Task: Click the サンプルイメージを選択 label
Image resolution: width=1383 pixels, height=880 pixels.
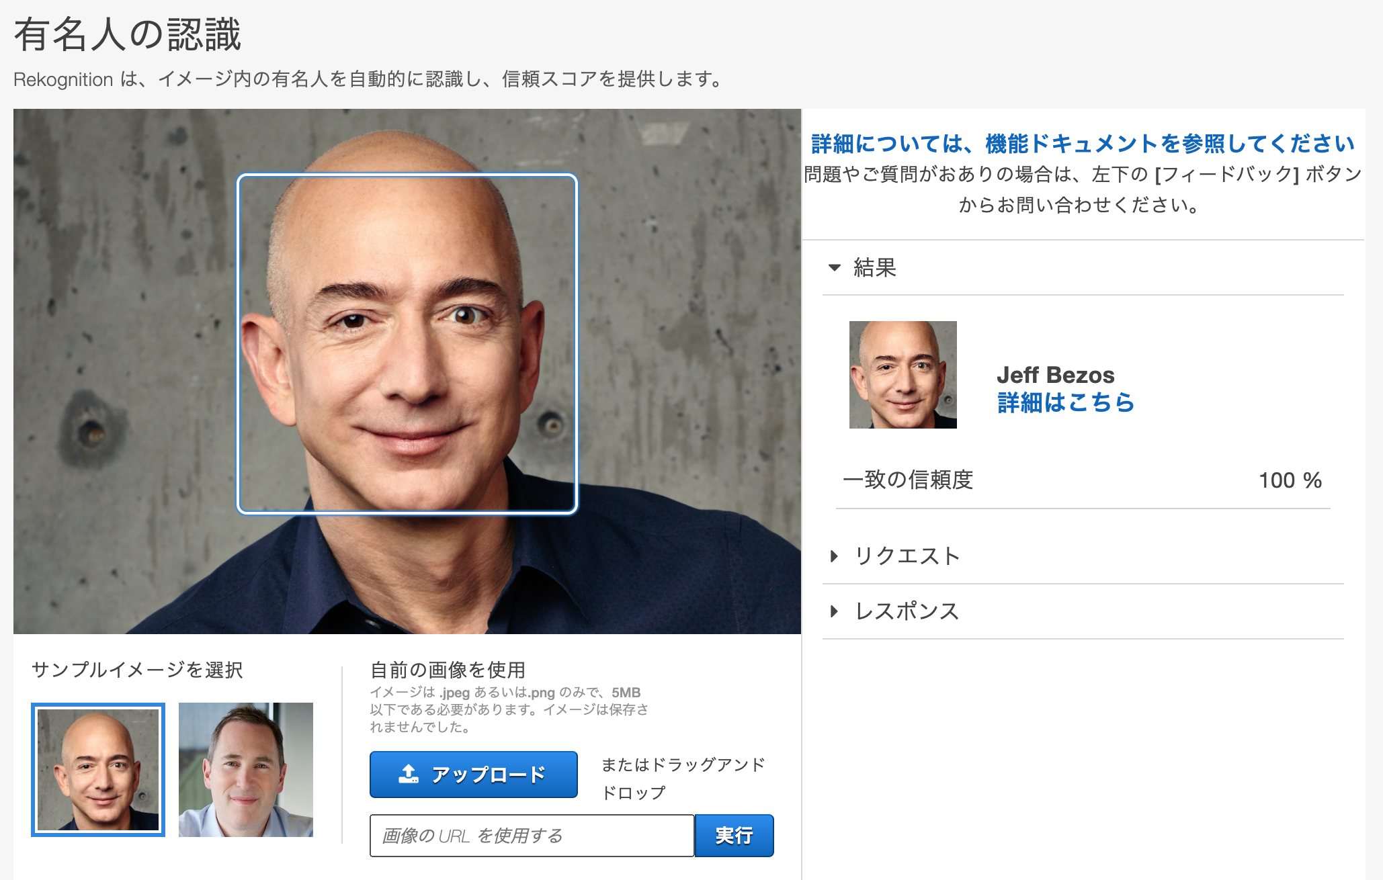Action: pos(137,670)
